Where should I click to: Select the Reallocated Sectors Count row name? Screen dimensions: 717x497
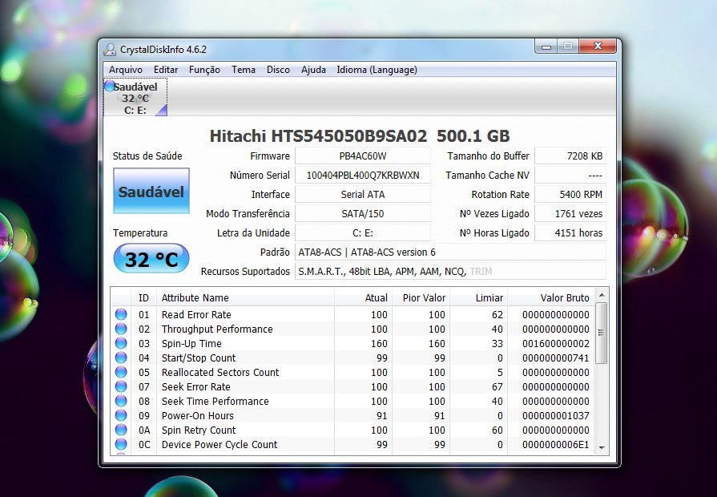[x=220, y=372]
